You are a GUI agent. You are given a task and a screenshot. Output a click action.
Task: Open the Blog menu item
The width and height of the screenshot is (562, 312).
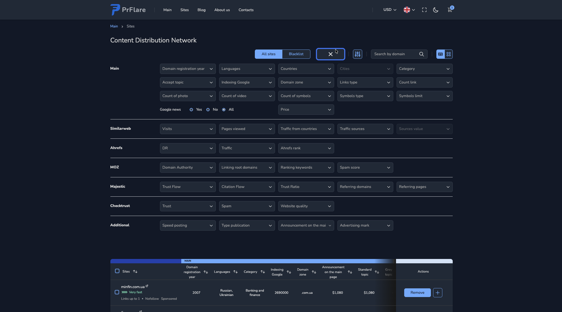coord(201,10)
